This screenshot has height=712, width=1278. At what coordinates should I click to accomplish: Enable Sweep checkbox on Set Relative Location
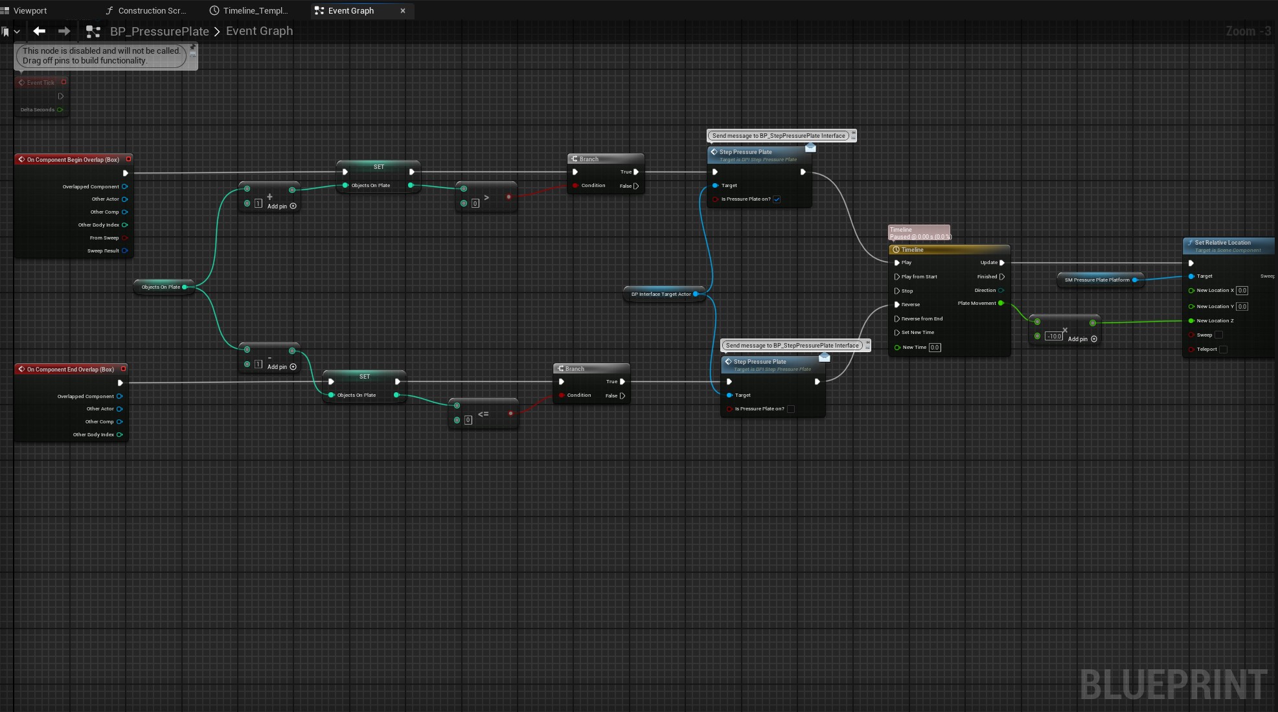tap(1218, 335)
